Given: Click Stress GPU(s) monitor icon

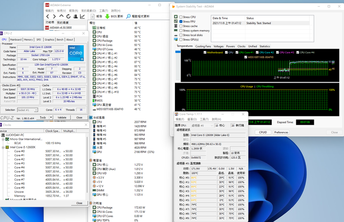Looking at the screenshot, I should pos(176,40).
